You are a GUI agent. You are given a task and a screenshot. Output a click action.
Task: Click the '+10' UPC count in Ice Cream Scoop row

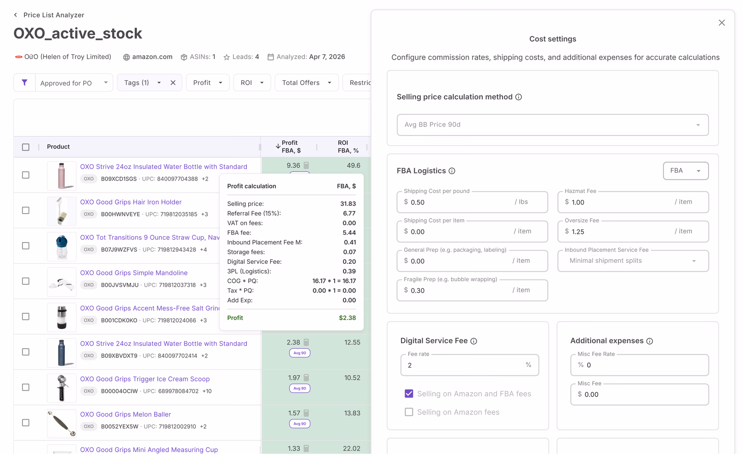[207, 392]
